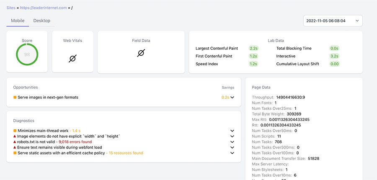Click red triangle beside Image elements diagnostic
The width and height of the screenshot is (377, 180).
click(15, 136)
